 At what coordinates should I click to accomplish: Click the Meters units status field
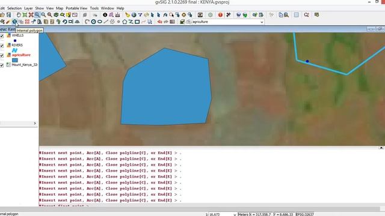pos(243,214)
